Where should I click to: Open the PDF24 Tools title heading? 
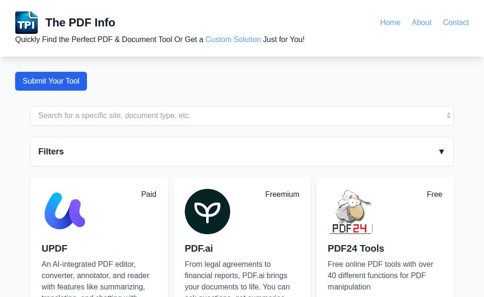(356, 248)
